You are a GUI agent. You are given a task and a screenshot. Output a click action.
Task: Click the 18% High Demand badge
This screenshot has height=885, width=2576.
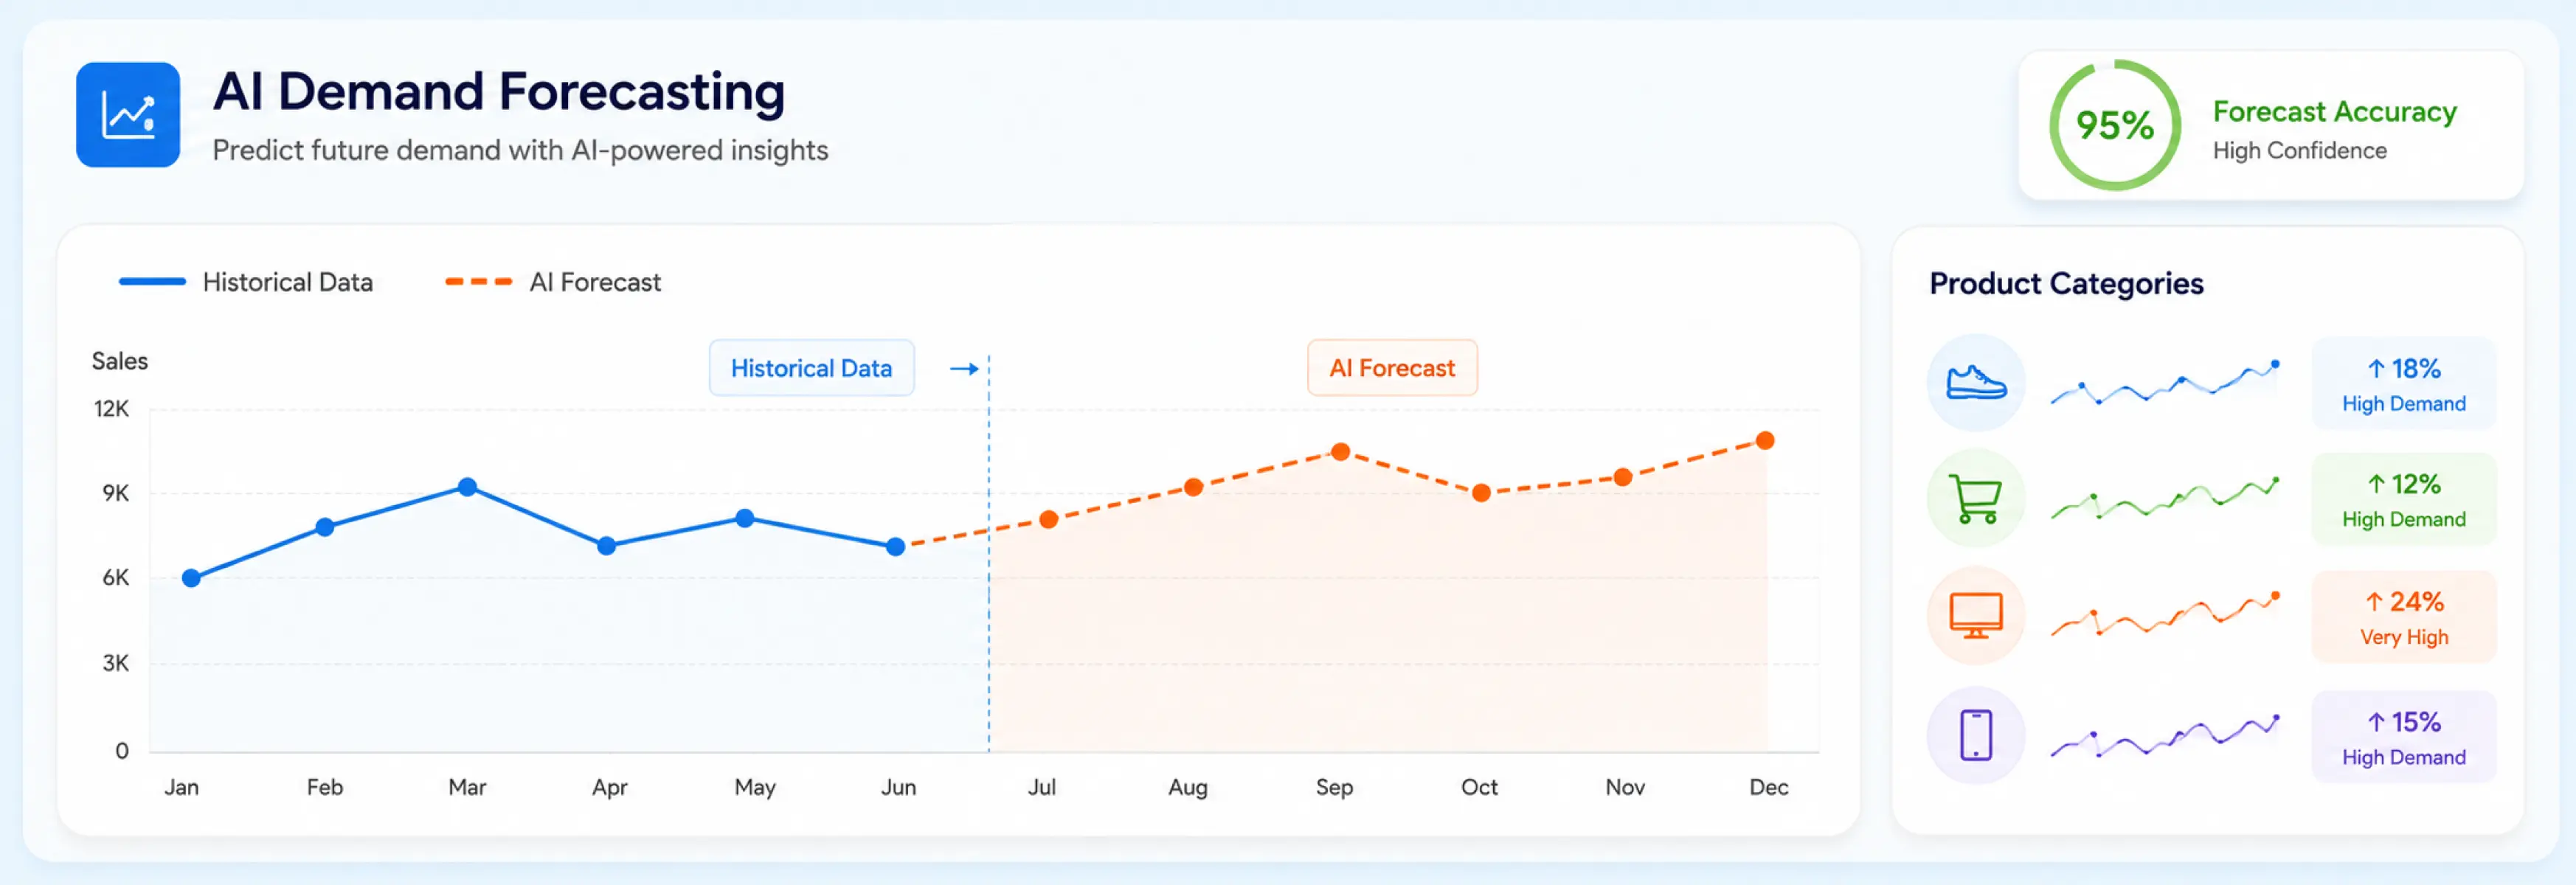tap(2404, 384)
